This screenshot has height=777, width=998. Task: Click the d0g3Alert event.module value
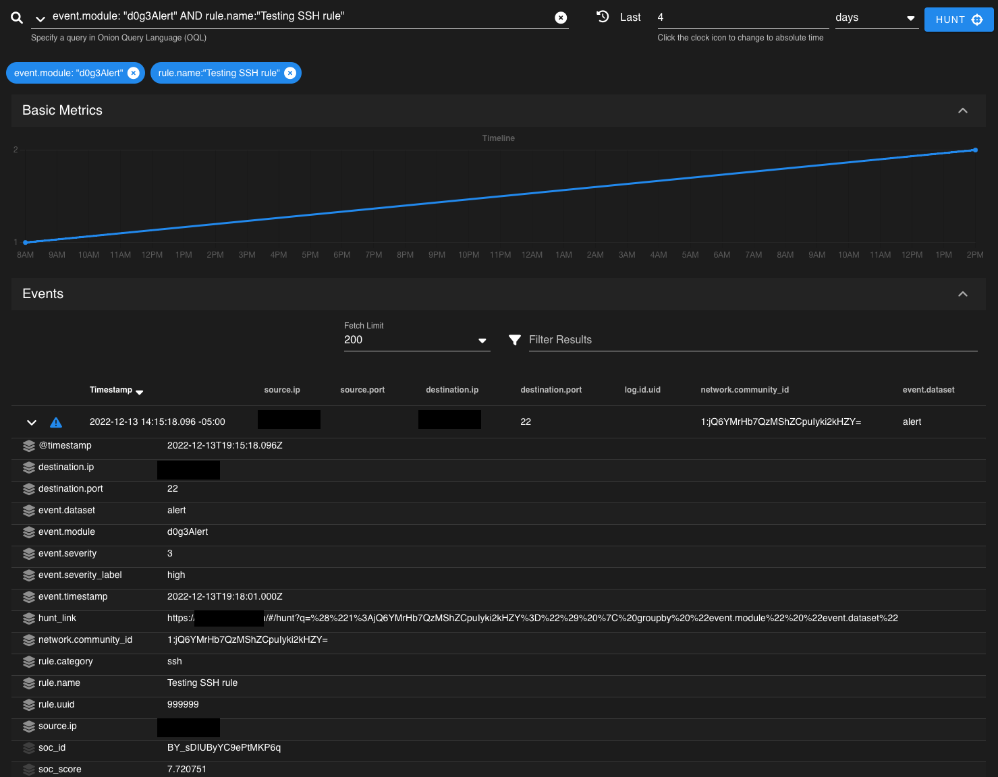click(x=188, y=531)
